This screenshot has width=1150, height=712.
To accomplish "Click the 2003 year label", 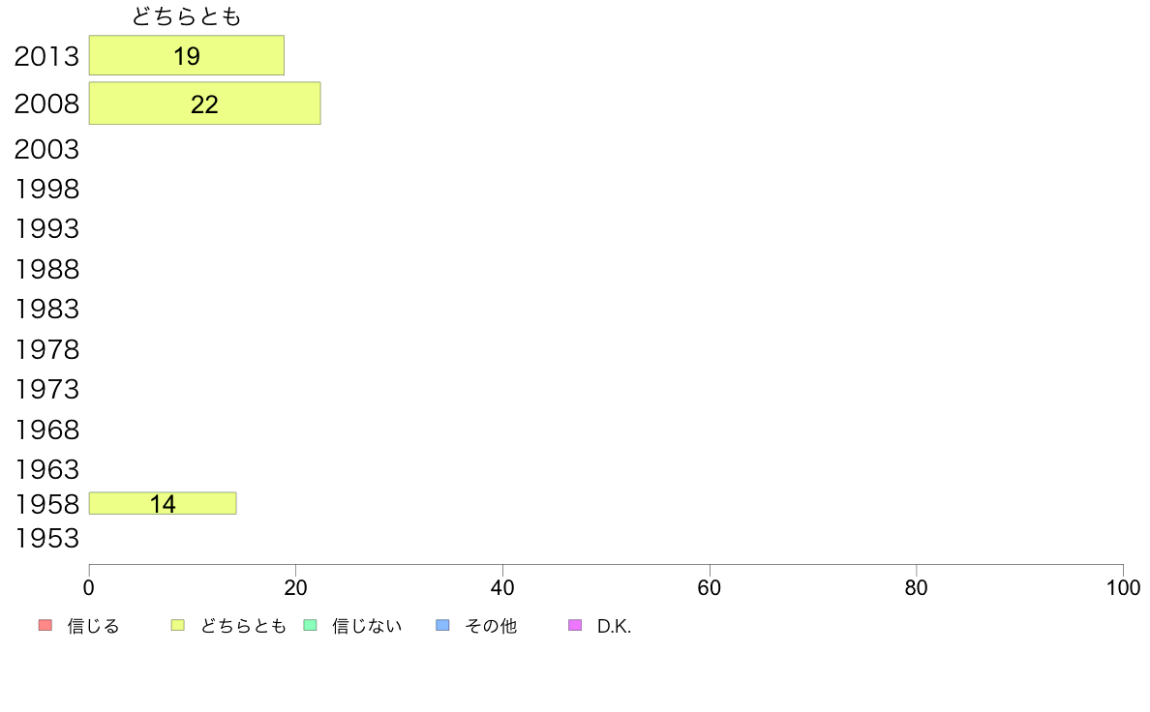I will pos(46,150).
